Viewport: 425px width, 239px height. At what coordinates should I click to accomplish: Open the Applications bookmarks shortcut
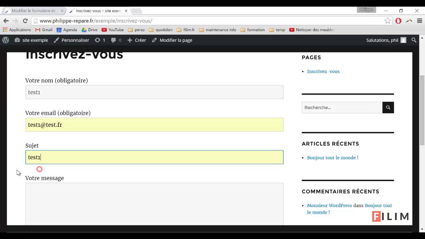(17, 30)
